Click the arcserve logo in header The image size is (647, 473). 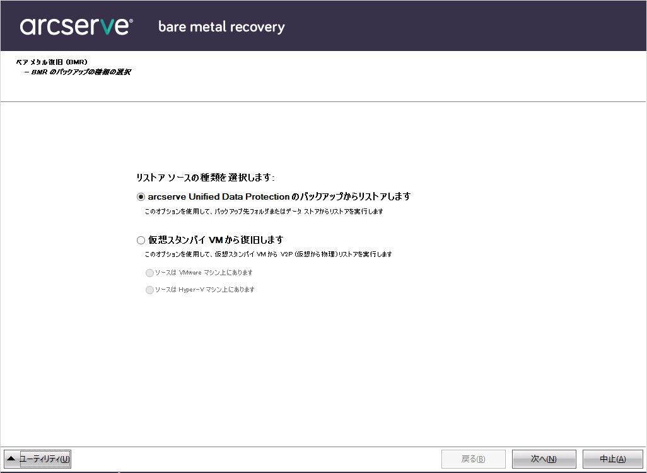pyautogui.click(x=76, y=26)
